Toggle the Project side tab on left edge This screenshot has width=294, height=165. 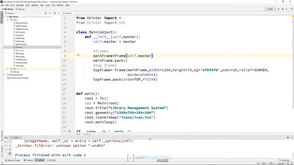click(2, 17)
